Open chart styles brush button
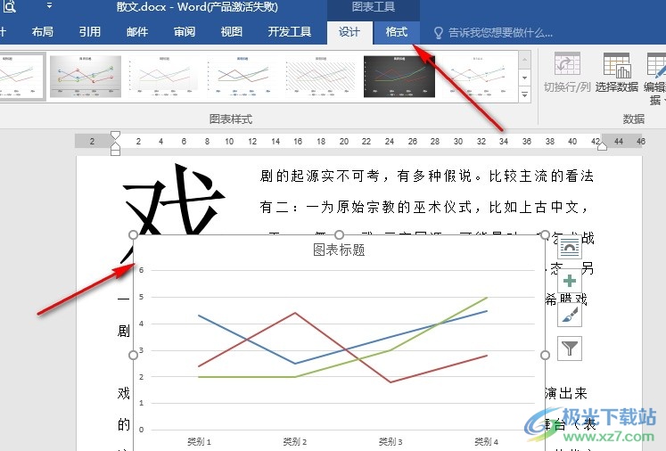 pyautogui.click(x=570, y=316)
